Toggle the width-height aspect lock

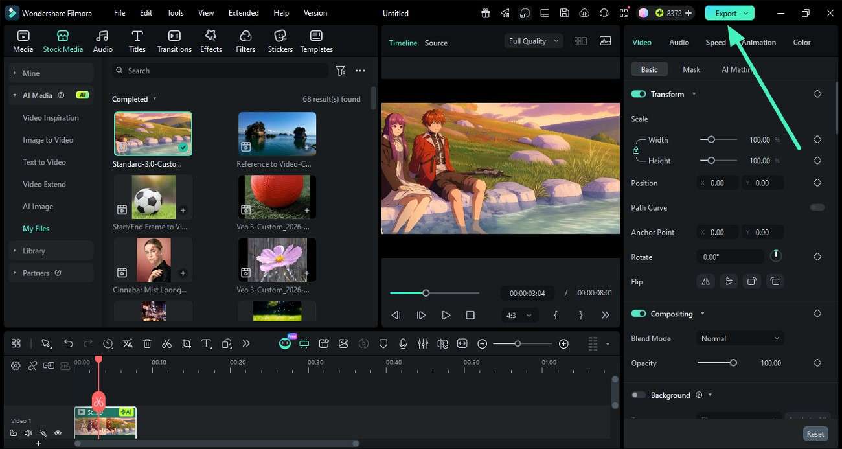(x=635, y=150)
